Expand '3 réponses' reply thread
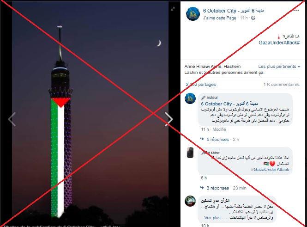 click(x=217, y=188)
